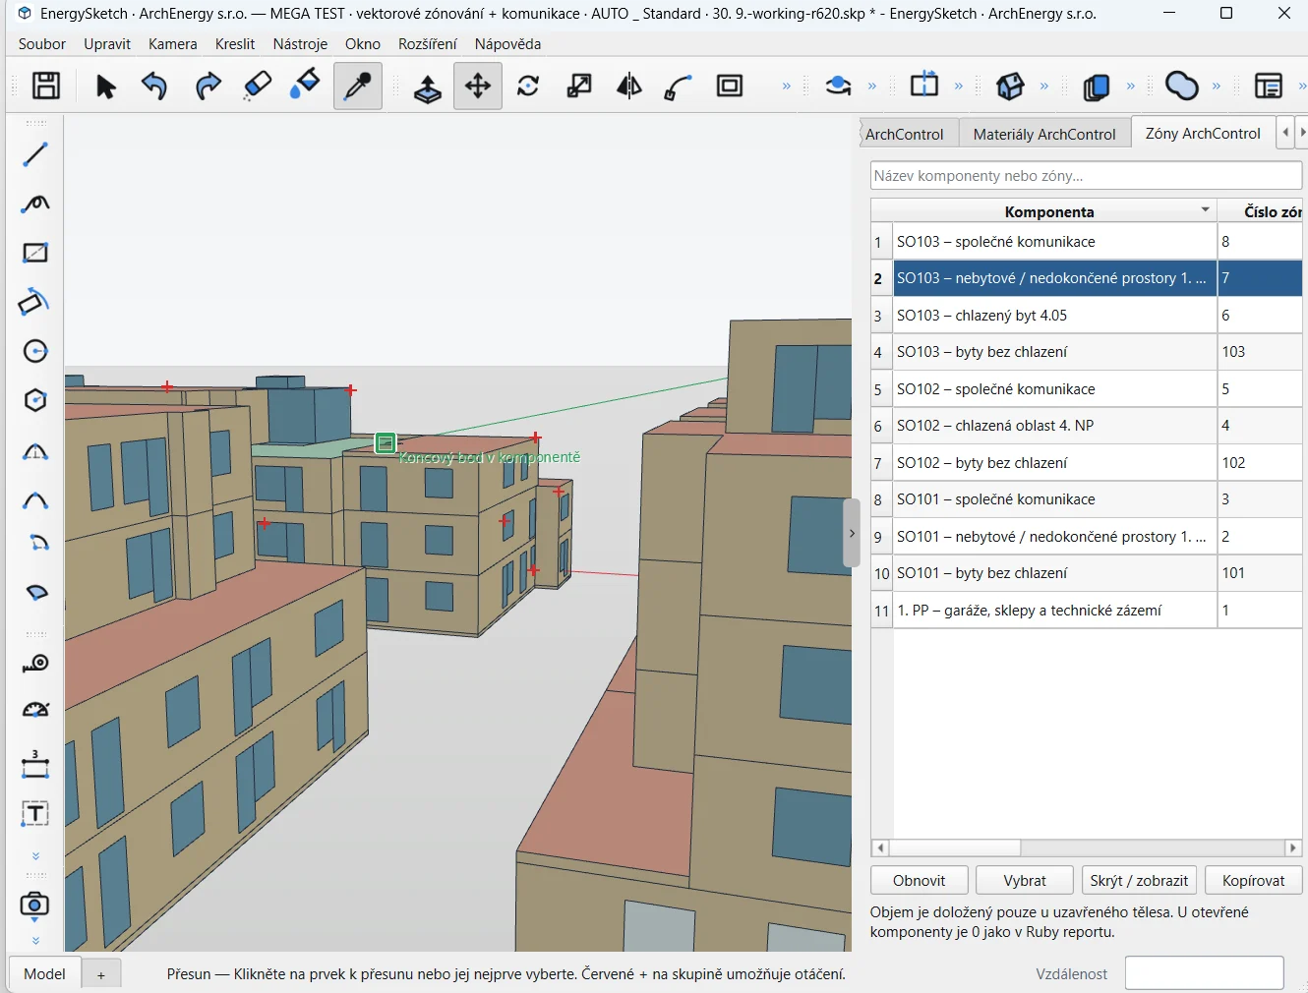Select the Line drawing tool
The image size is (1308, 993).
click(x=35, y=154)
